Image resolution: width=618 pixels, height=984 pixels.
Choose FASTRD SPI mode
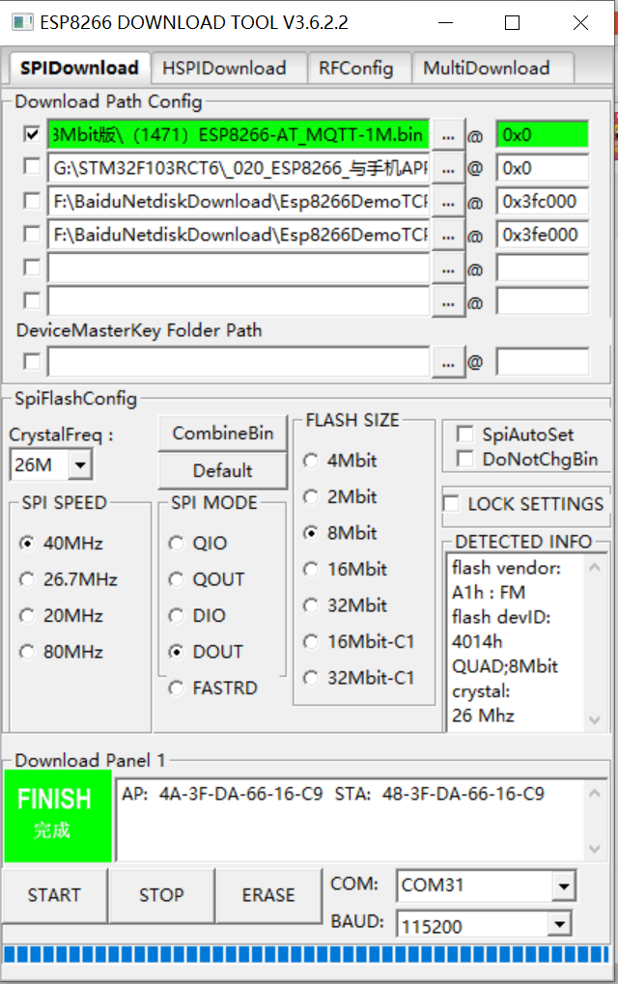(213, 689)
